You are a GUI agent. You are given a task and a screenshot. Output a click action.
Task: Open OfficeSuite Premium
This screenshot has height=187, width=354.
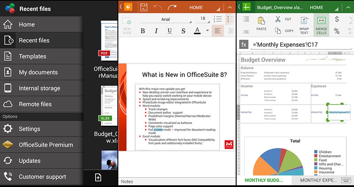click(x=42, y=145)
